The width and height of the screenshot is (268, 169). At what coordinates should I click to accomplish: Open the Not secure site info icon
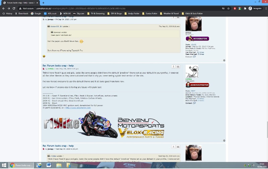[x=20, y=8]
